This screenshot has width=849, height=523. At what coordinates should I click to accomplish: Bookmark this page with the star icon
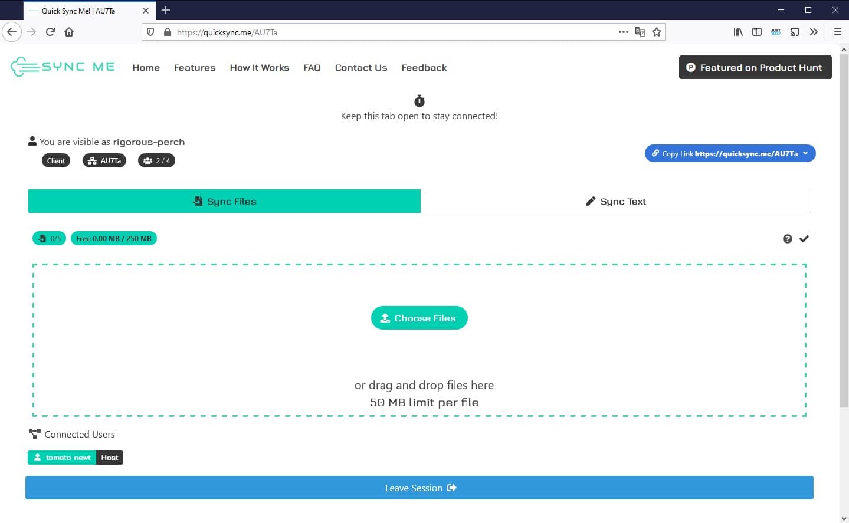coord(657,32)
